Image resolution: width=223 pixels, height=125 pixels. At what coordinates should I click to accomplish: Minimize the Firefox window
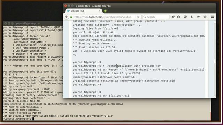pyautogui.click(x=69, y=6)
